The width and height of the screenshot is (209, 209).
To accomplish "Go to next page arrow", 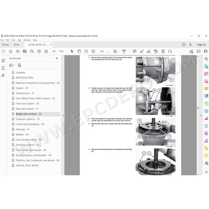I will coord(46,51).
